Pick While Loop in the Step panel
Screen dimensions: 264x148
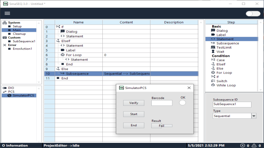click(x=226, y=85)
